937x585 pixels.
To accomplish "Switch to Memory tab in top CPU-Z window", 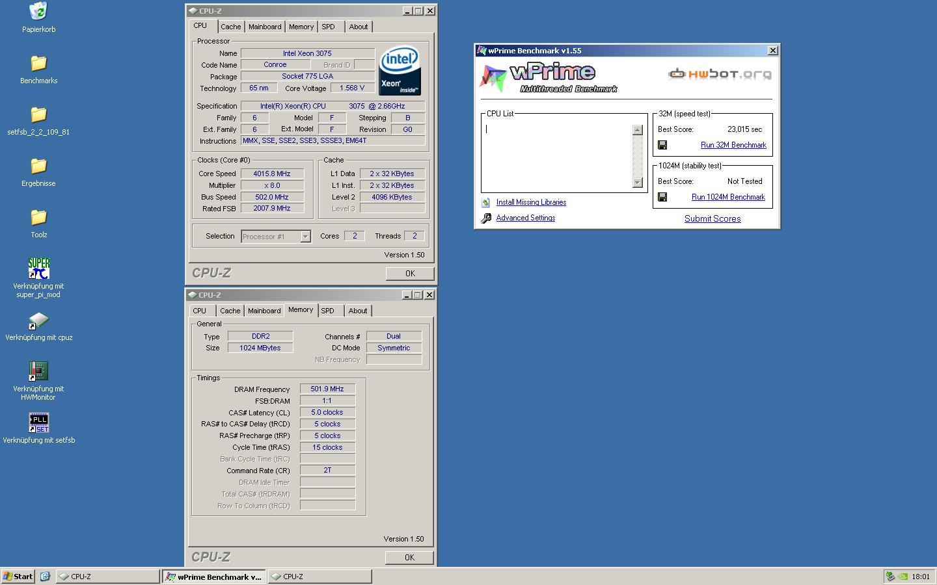I will click(x=301, y=27).
